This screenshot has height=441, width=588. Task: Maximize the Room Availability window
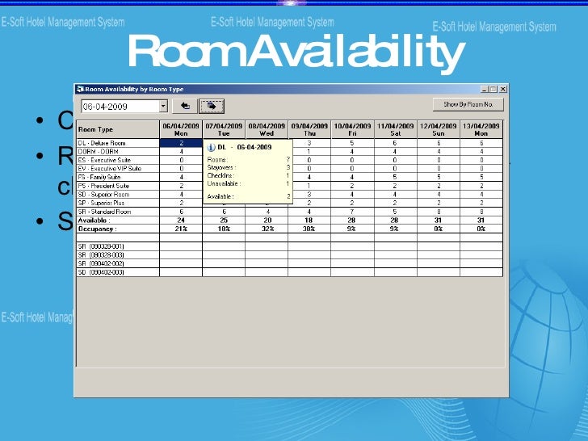[x=493, y=89]
